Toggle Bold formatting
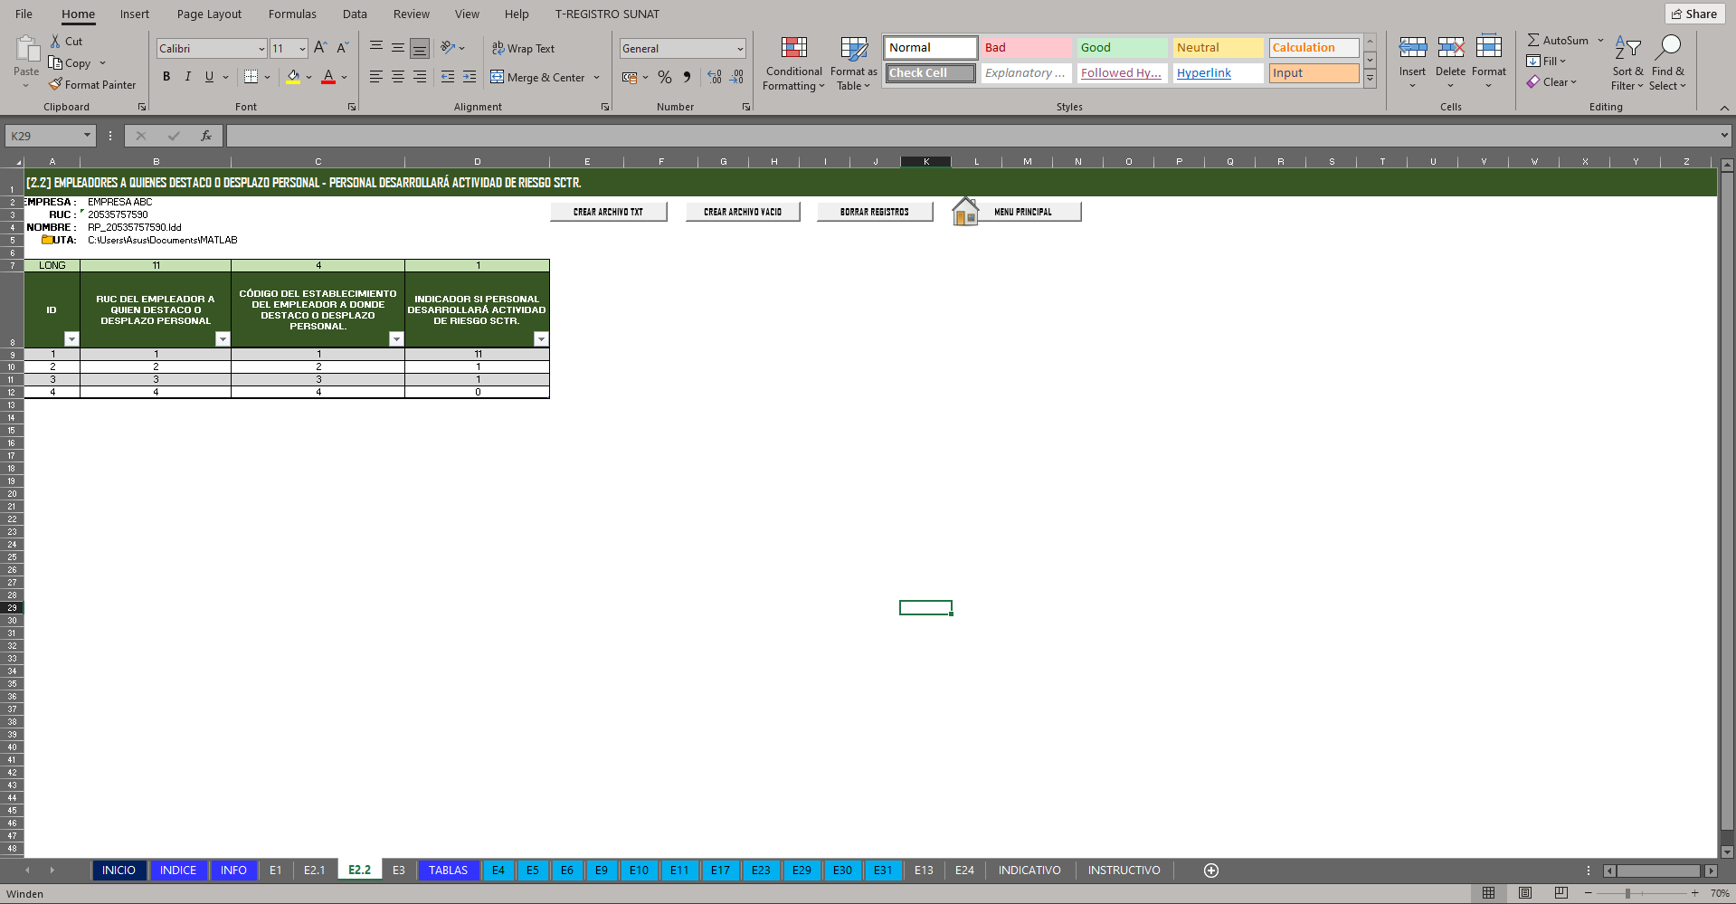The image size is (1736, 904). coord(166,77)
